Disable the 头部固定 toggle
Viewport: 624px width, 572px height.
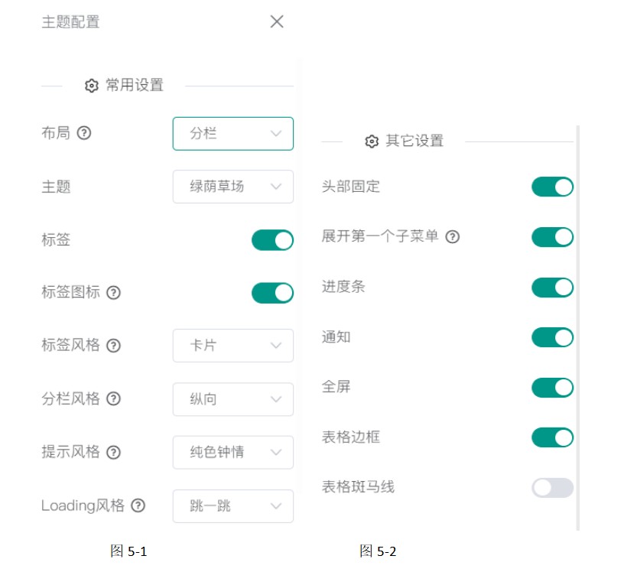click(553, 187)
